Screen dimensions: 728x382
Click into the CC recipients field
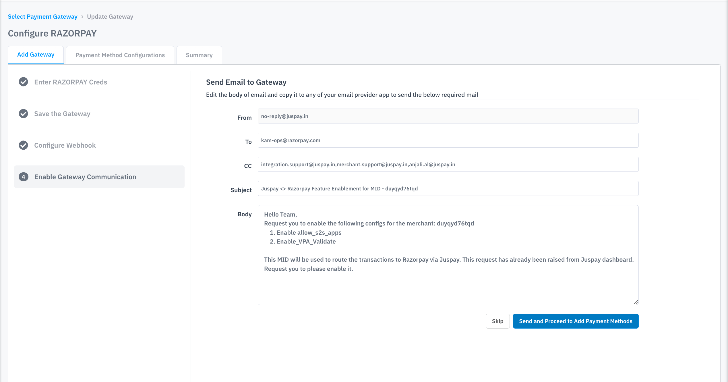448,164
